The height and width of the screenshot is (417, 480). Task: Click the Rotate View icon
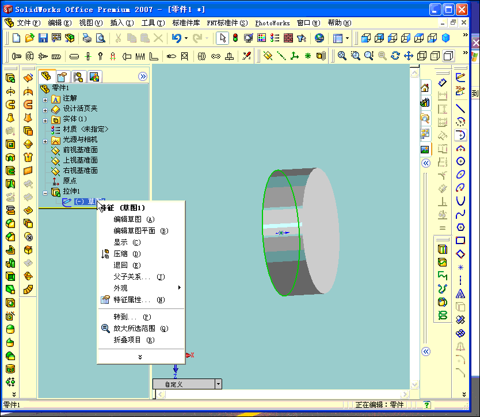pyautogui.click(x=395, y=56)
